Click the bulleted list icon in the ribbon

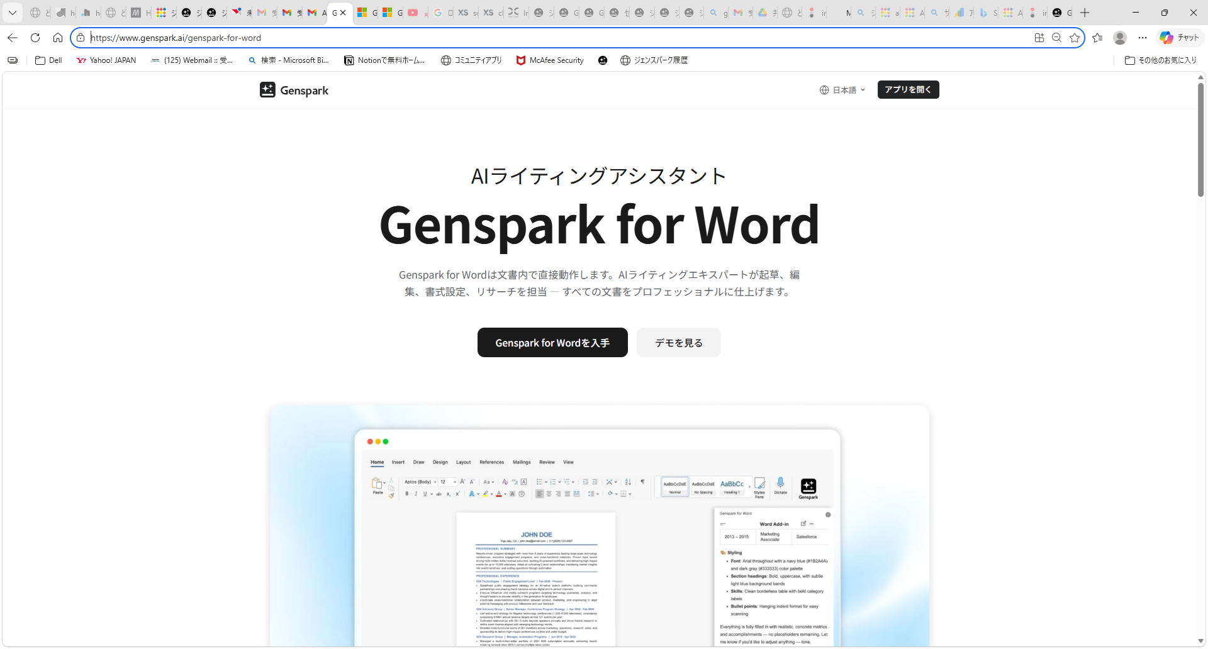539,482
